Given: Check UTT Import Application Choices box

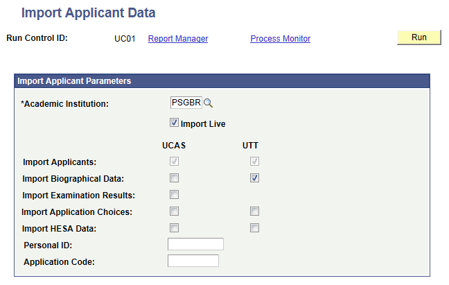Looking at the screenshot, I should coord(255,211).
